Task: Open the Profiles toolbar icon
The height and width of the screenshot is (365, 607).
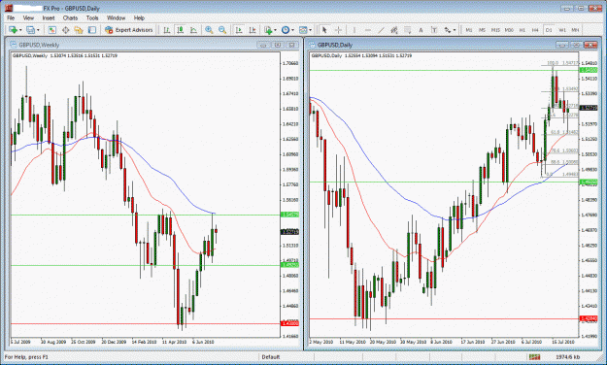Action: 30,30
